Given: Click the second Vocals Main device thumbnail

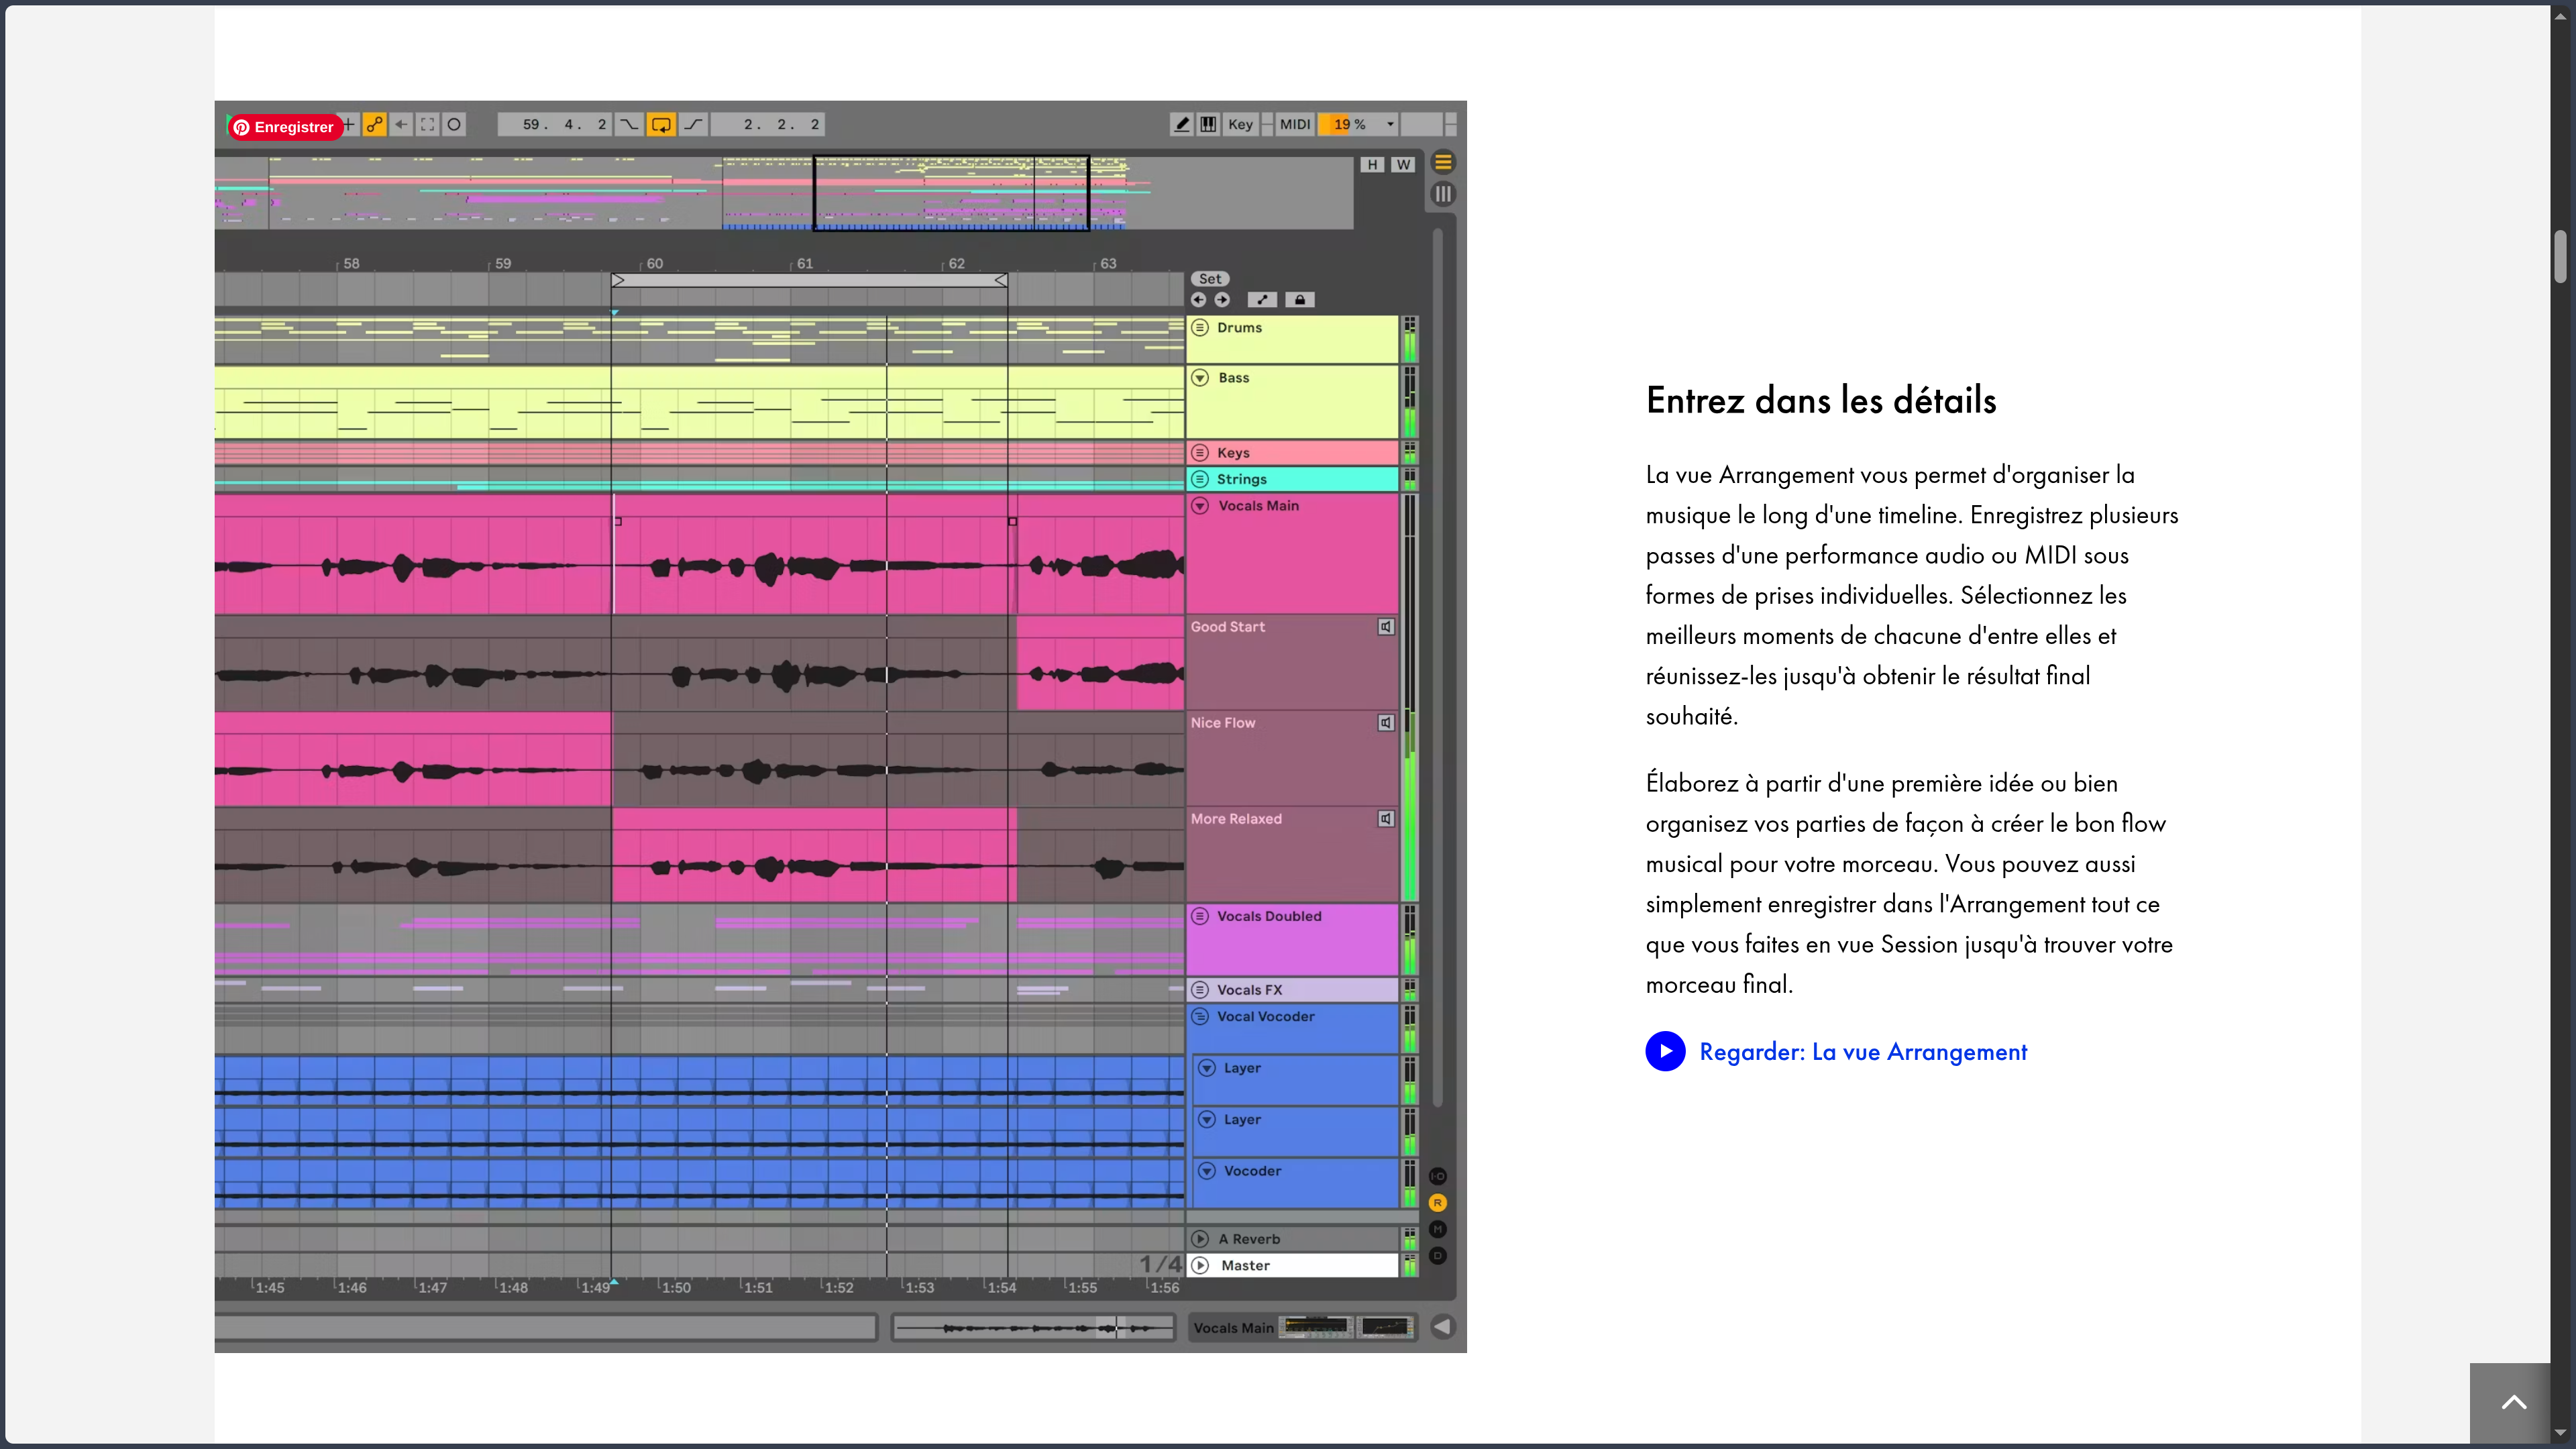Looking at the screenshot, I should (x=1385, y=1327).
